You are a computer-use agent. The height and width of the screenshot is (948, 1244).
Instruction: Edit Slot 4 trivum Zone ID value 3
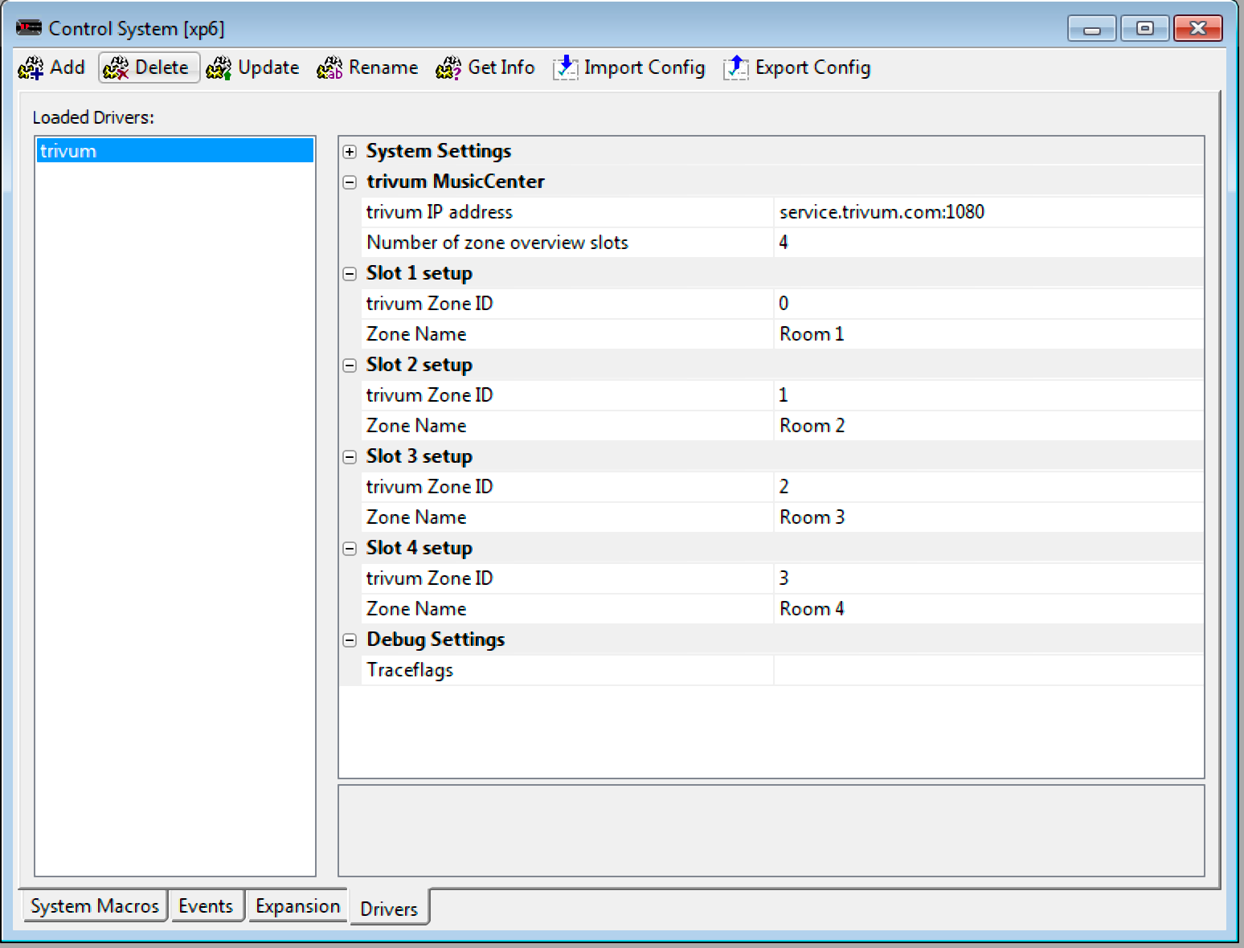tap(988, 578)
